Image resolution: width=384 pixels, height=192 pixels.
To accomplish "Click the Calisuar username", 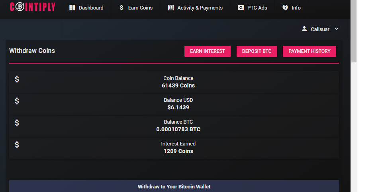I will (320, 29).
